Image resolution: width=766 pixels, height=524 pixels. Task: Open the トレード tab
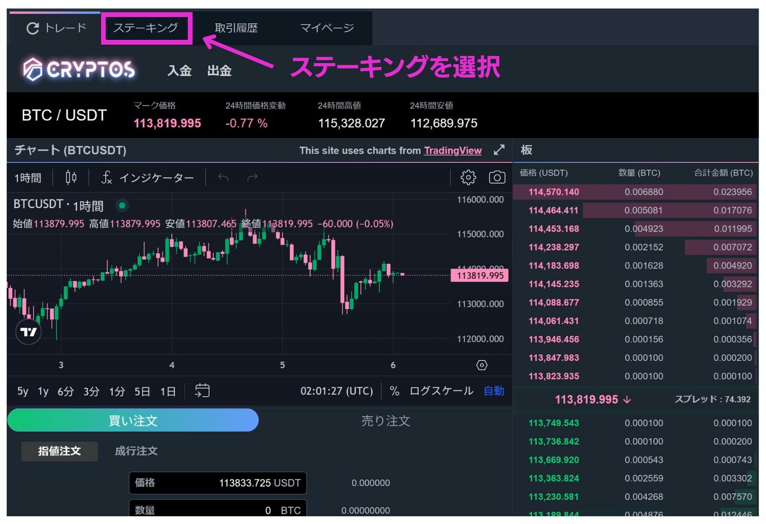(56, 28)
